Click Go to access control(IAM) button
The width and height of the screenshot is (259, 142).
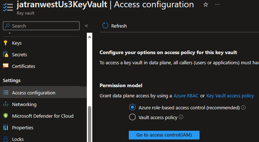point(164,135)
